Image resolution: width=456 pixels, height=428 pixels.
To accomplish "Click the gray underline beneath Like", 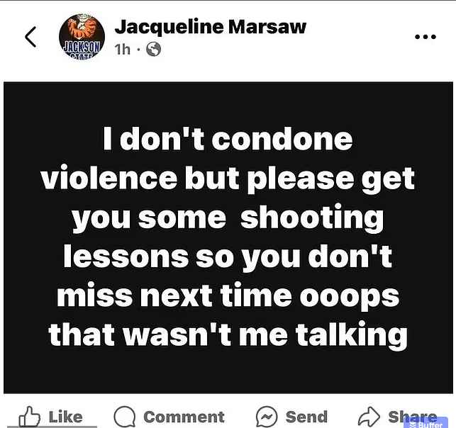I will coord(52,427).
